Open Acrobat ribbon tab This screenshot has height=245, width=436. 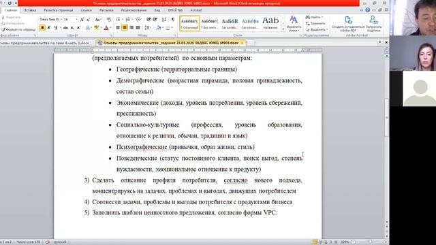[196, 10]
